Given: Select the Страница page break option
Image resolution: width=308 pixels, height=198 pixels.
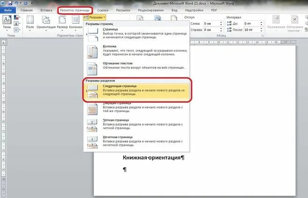Looking at the screenshot, I should [136, 35].
